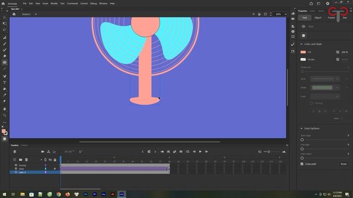Open the Window menu

(103, 4)
